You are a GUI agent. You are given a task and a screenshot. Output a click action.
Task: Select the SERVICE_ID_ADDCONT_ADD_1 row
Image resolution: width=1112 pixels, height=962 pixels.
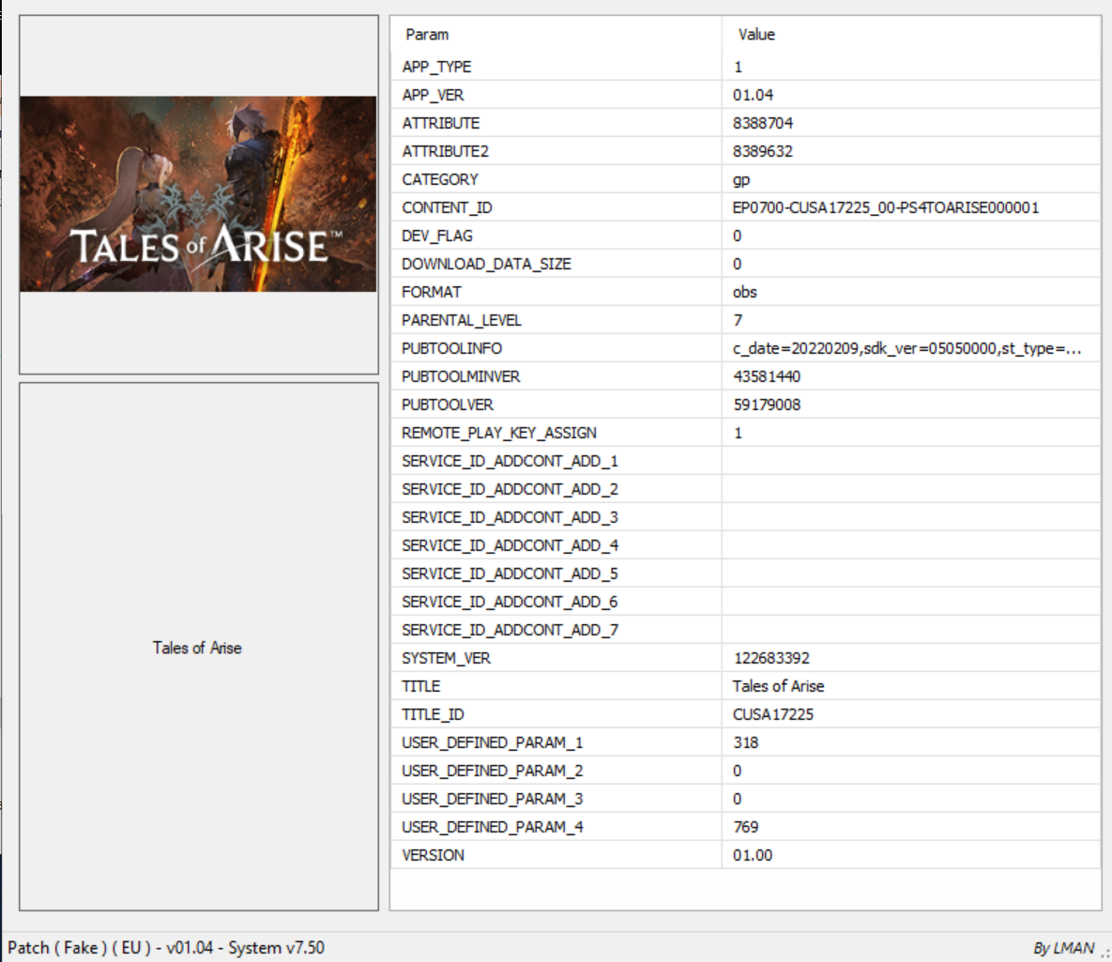745,461
